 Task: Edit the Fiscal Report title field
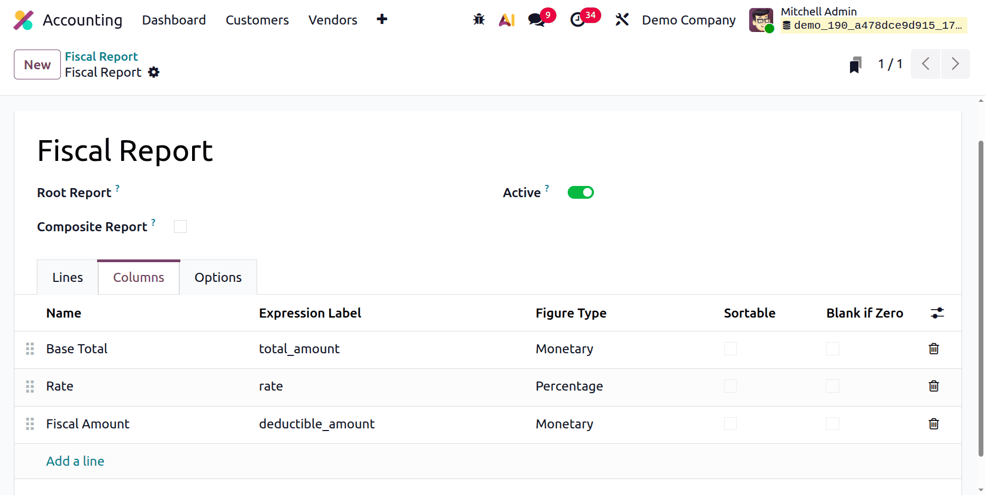click(125, 151)
